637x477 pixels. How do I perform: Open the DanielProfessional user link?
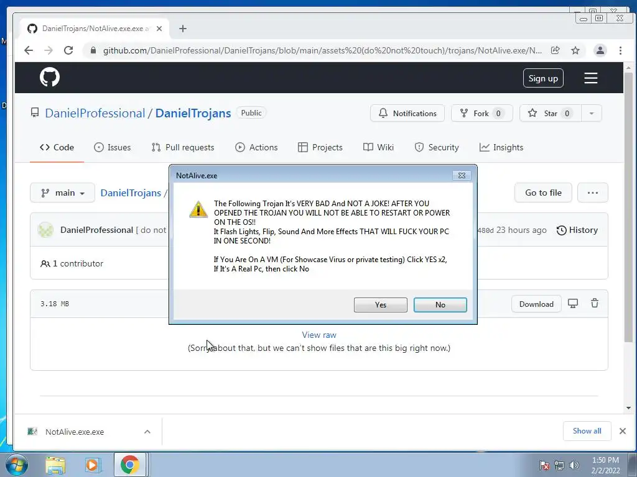pos(95,113)
